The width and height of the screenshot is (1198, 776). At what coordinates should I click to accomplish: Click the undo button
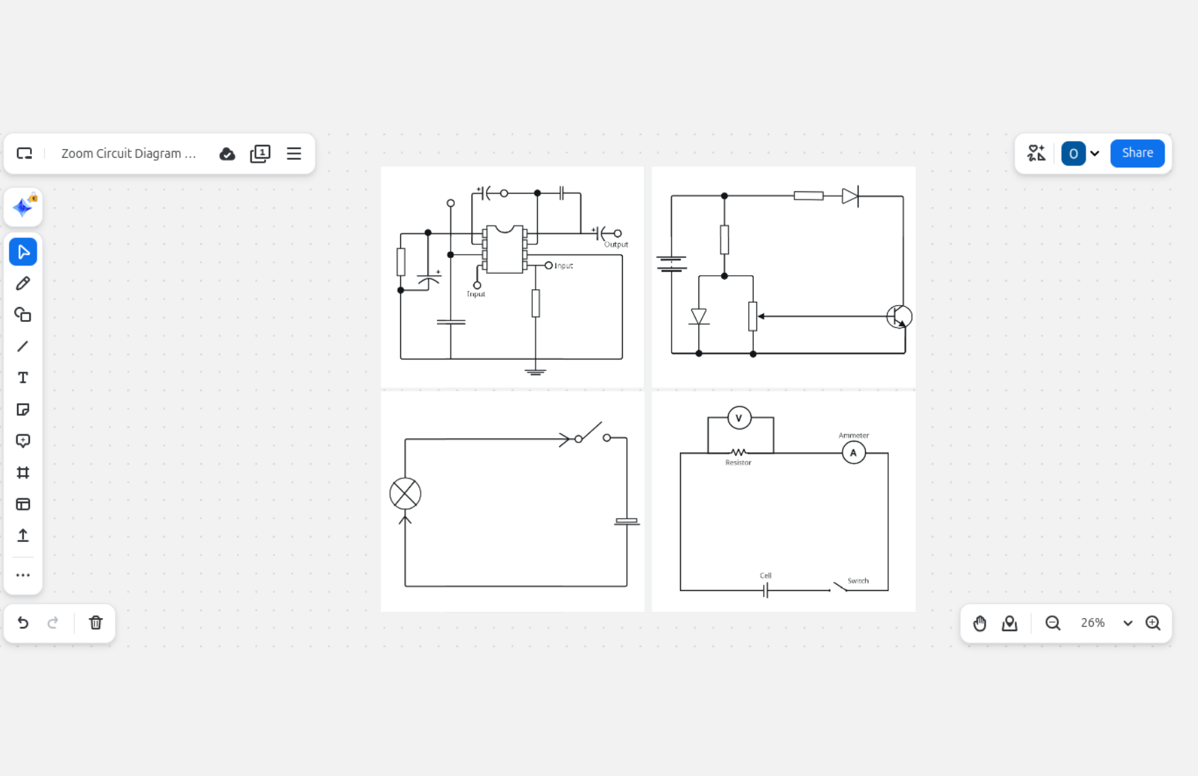[x=23, y=623]
